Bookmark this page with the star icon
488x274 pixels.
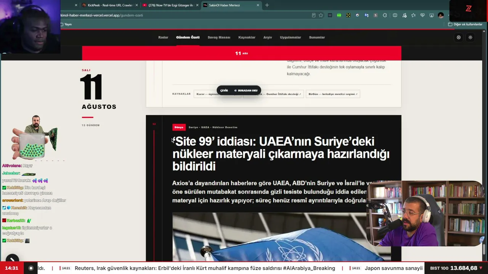[x=321, y=15]
